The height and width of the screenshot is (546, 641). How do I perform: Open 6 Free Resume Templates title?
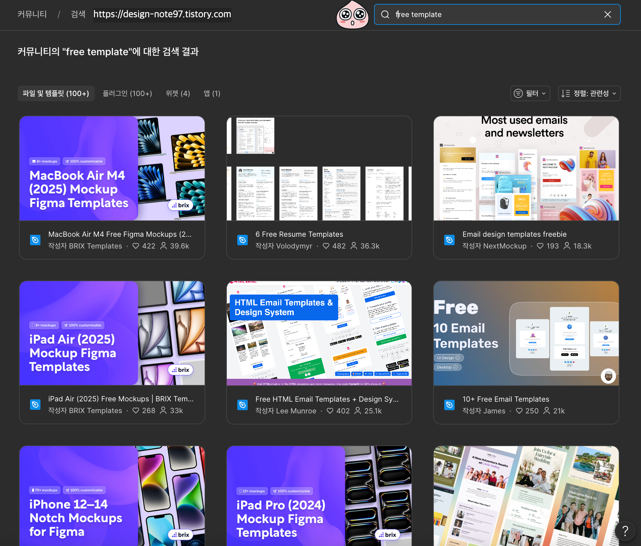point(299,234)
